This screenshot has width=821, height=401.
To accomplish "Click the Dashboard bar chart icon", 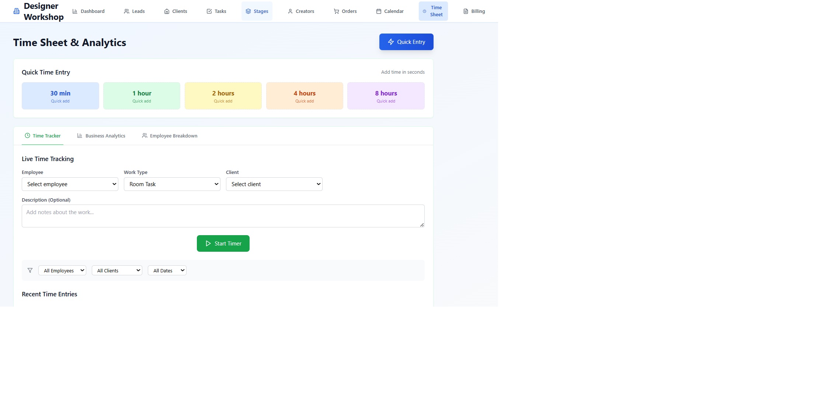I will coord(75,11).
